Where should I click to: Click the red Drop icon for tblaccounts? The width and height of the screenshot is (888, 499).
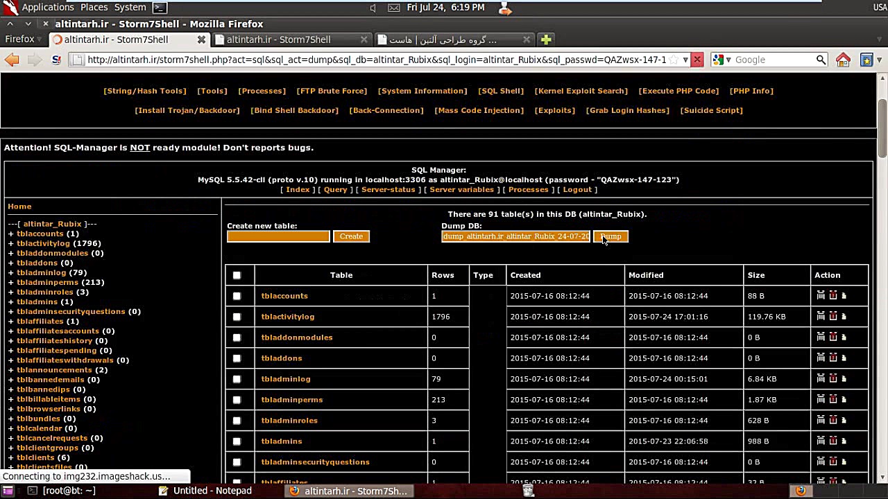(x=833, y=295)
